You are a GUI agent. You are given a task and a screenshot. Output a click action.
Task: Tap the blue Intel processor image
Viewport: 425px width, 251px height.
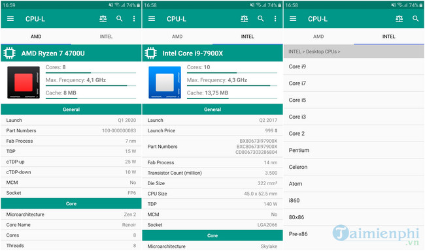[x=165, y=82]
